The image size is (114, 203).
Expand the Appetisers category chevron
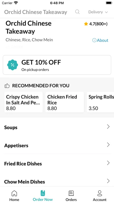(108, 145)
